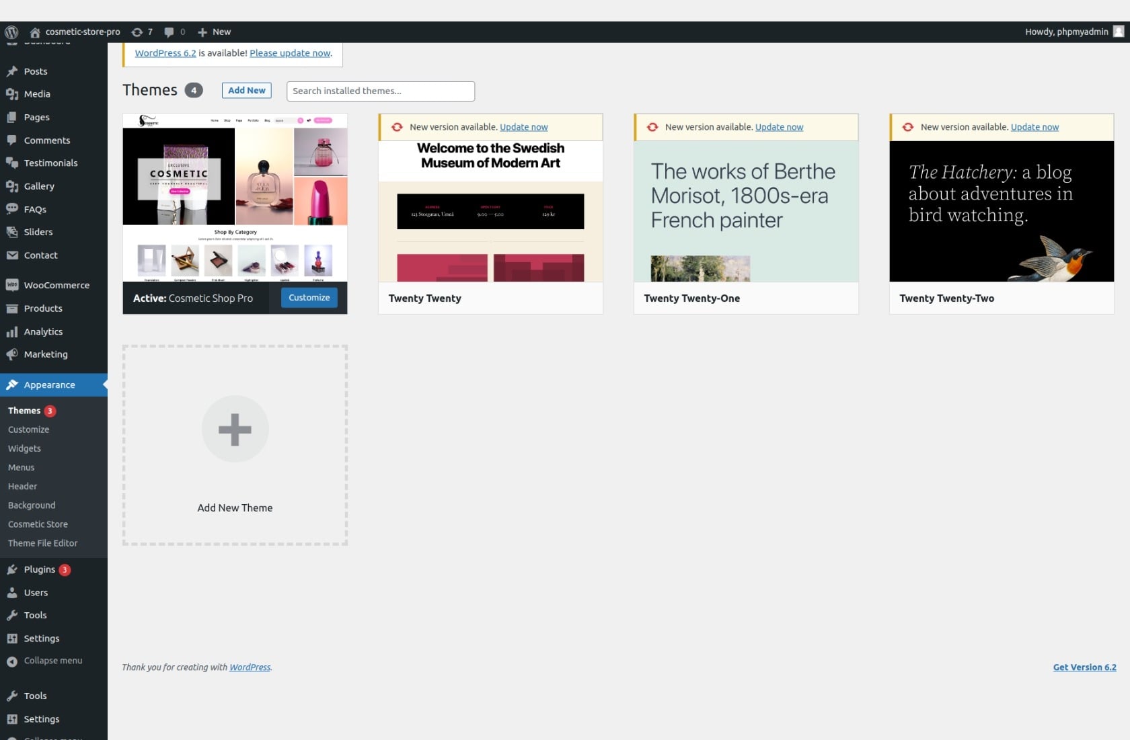Open Twenty Twenty-One theme screenshot
This screenshot has width=1130, height=740.
click(x=746, y=211)
